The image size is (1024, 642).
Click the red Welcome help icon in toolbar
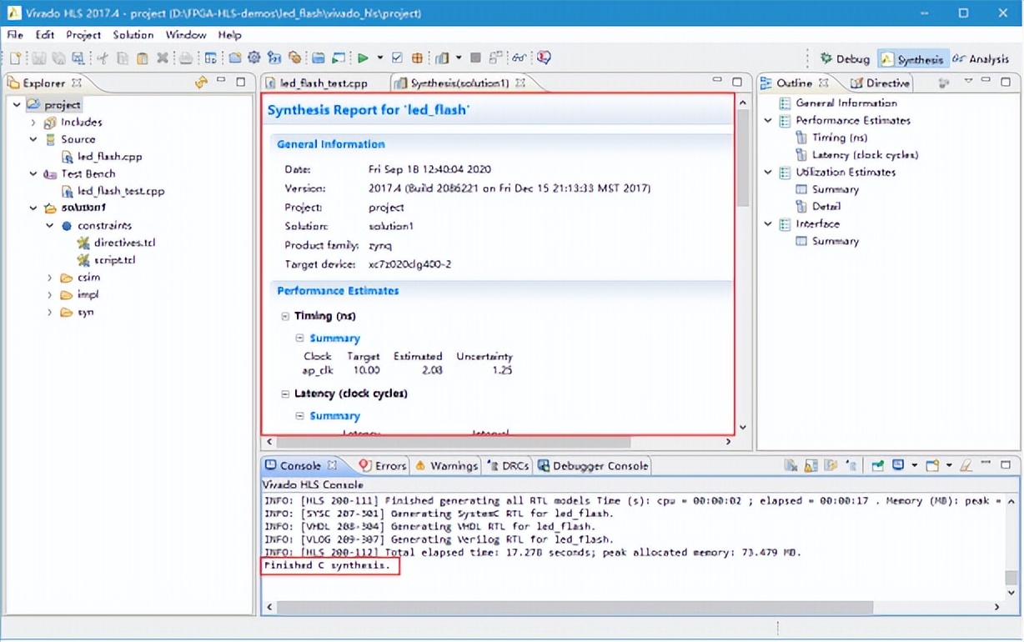(544, 58)
